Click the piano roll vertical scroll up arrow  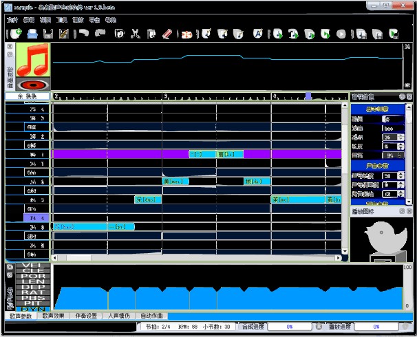(x=345, y=105)
